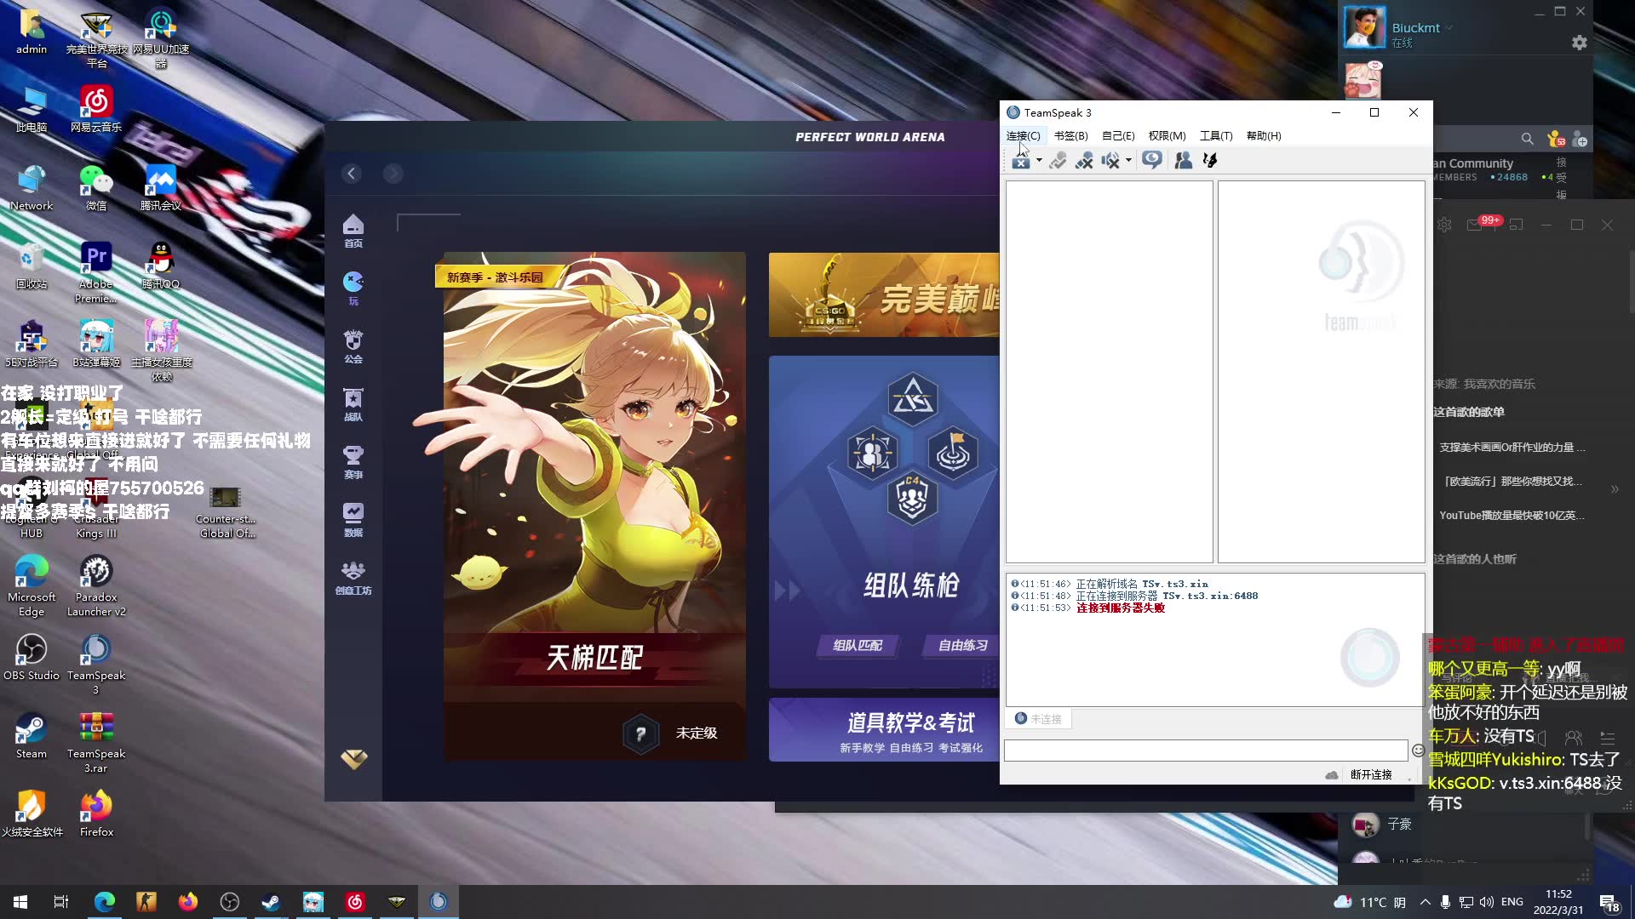
Task: Focus the TeamSpeak chat message input field
Action: click(x=1205, y=751)
